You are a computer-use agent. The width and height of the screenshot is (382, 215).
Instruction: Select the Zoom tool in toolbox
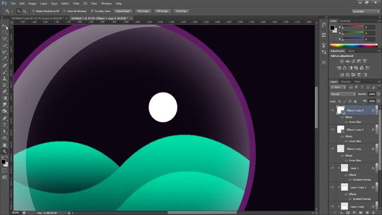click(x=5, y=151)
